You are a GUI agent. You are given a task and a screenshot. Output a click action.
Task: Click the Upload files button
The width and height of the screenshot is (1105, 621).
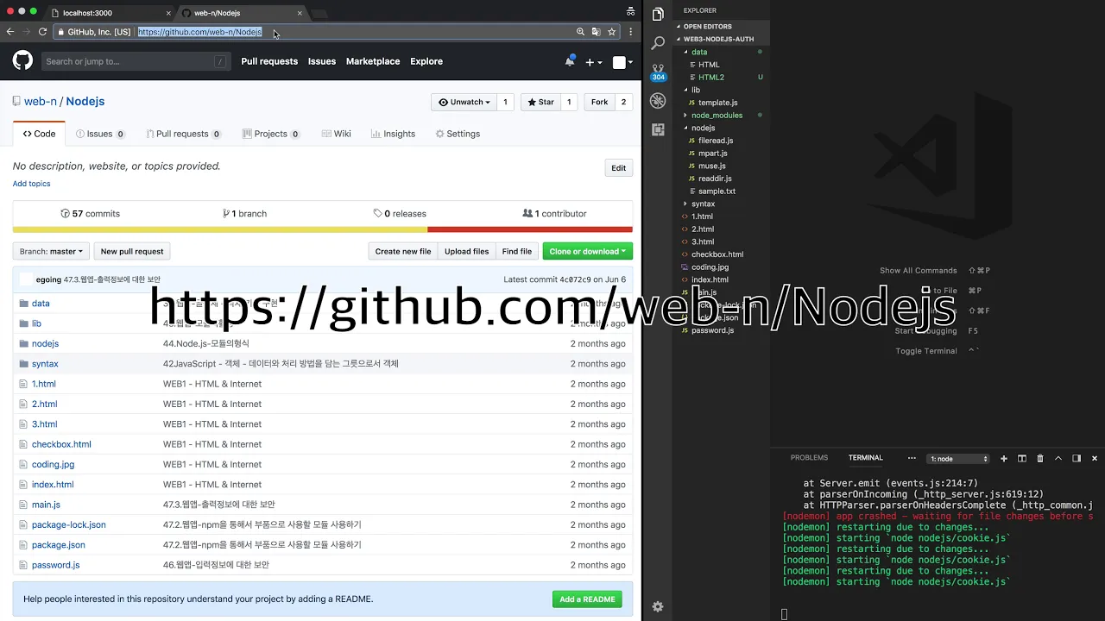(466, 251)
